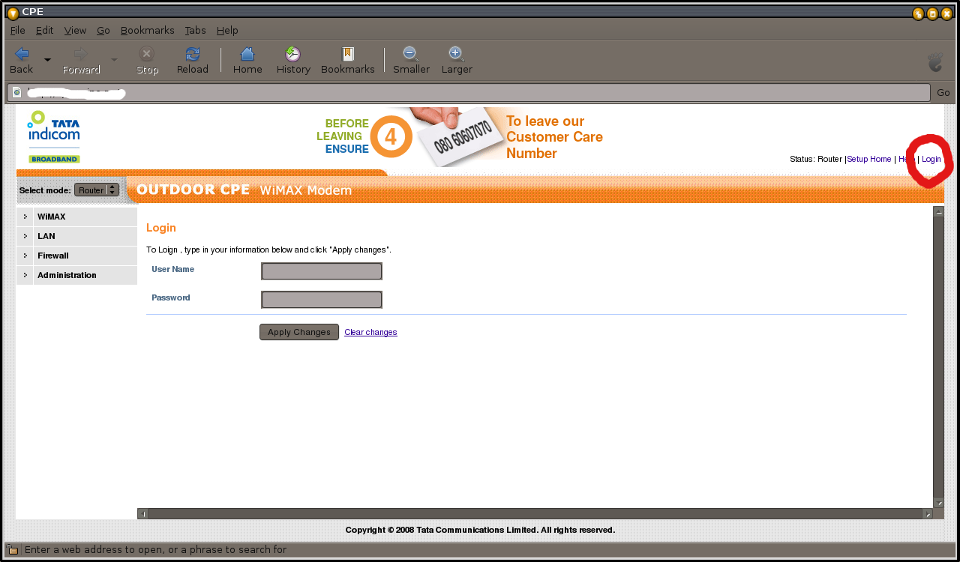Image resolution: width=960 pixels, height=562 pixels.
Task: Expand the LAN sidebar section
Action: click(x=76, y=236)
